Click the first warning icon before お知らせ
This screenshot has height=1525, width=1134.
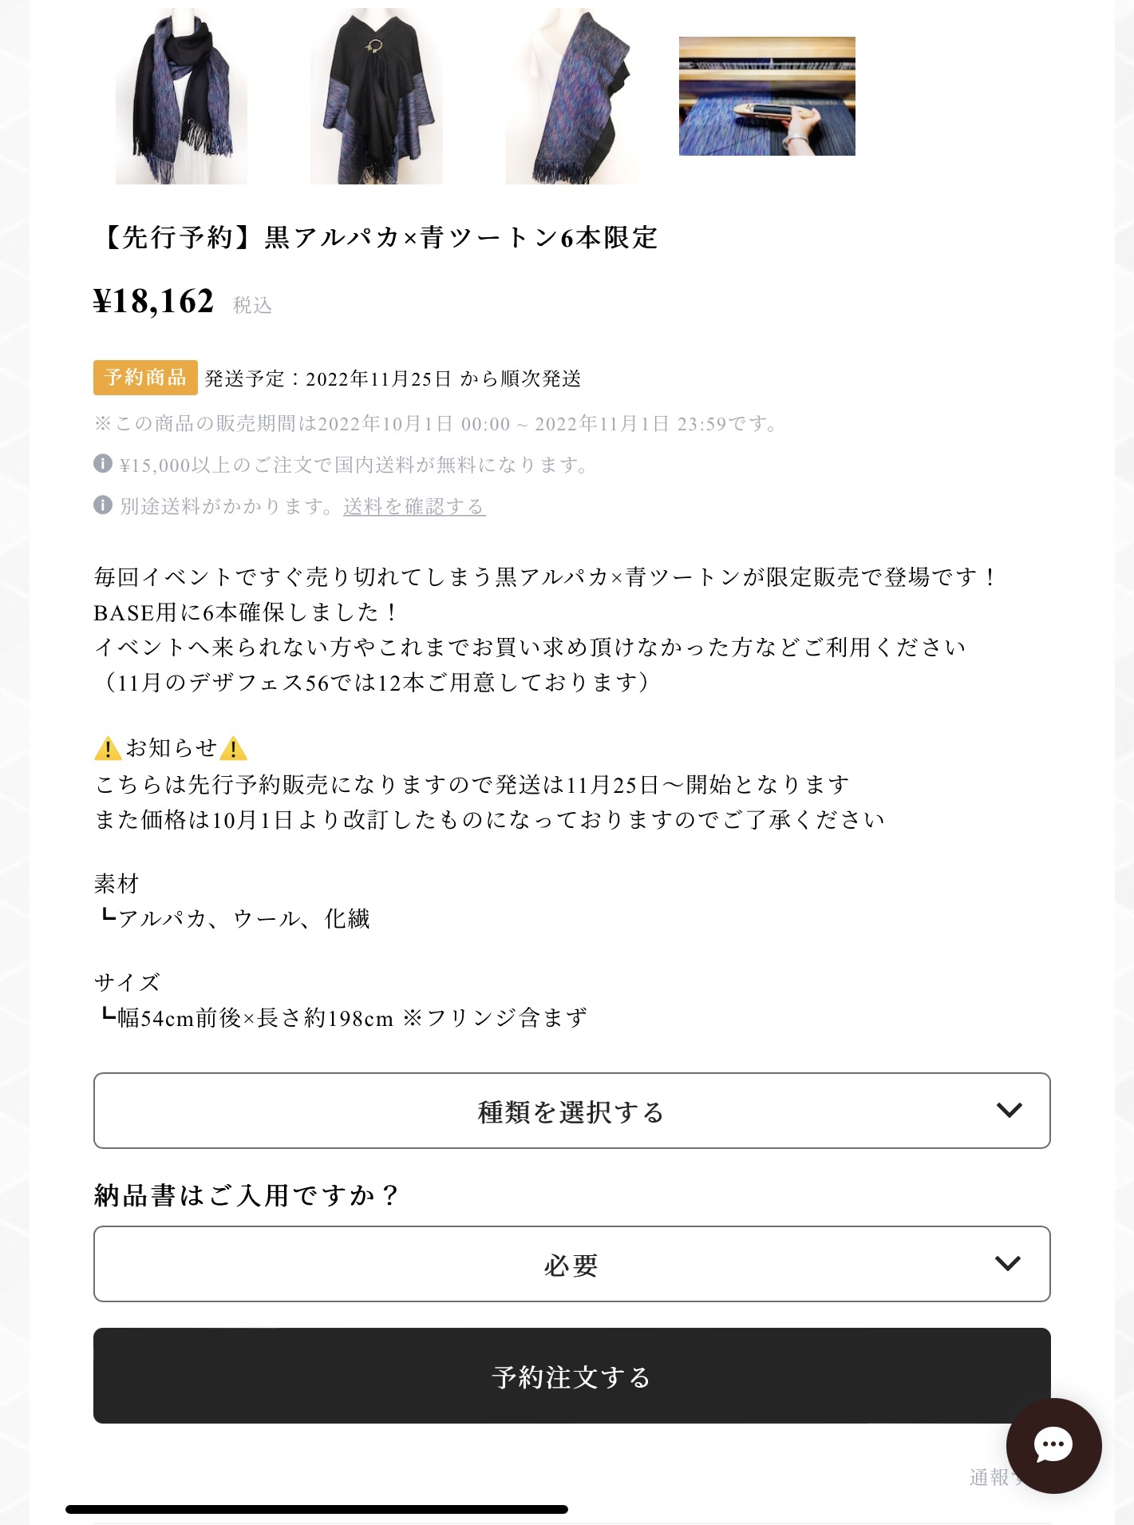(x=108, y=749)
